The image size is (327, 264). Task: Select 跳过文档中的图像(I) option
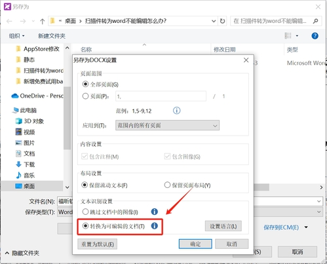pyautogui.click(x=85, y=212)
